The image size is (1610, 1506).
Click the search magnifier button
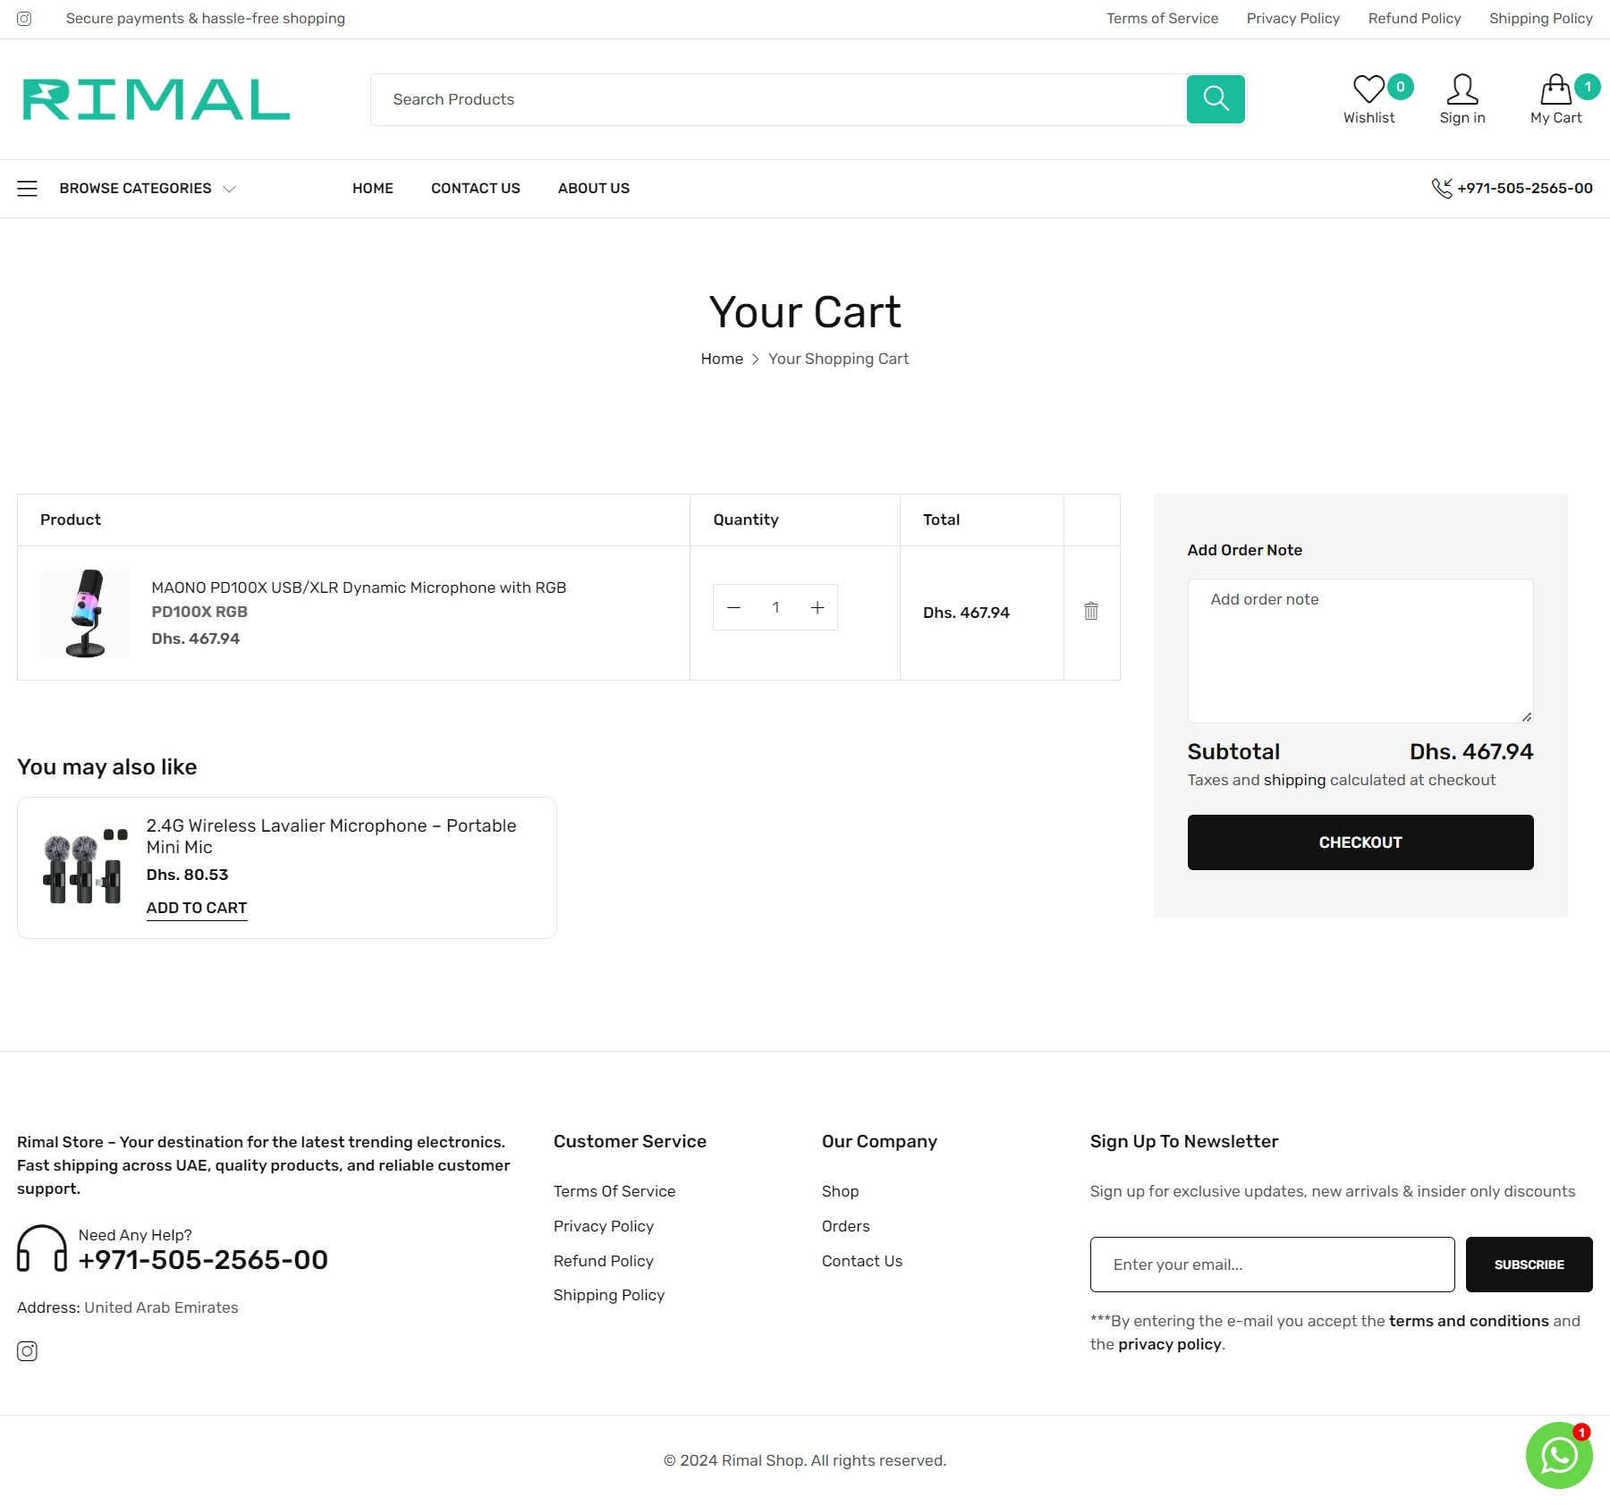point(1216,98)
